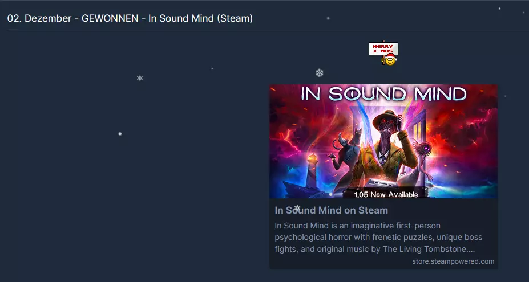Open the In Sound Mind on Steam link

332,210
